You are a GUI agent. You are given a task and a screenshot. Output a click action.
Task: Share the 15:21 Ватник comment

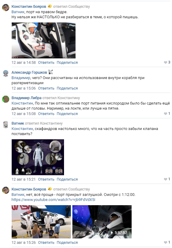pos(67,179)
